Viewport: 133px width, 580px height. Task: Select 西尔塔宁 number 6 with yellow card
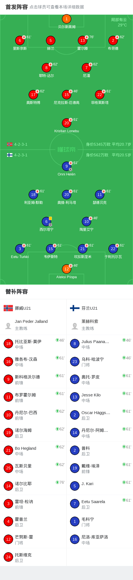[x=46, y=222]
